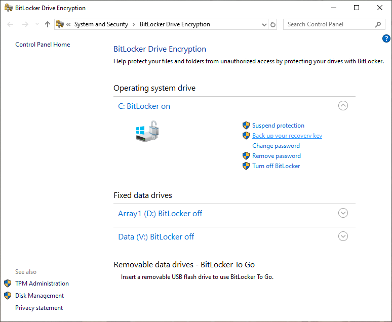
Task: Click the search magnifier icon
Action: [x=378, y=24]
